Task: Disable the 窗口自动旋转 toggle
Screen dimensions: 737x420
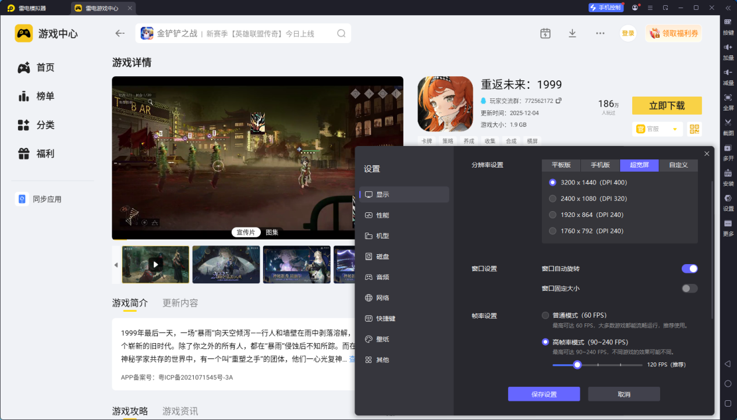Action: point(689,268)
